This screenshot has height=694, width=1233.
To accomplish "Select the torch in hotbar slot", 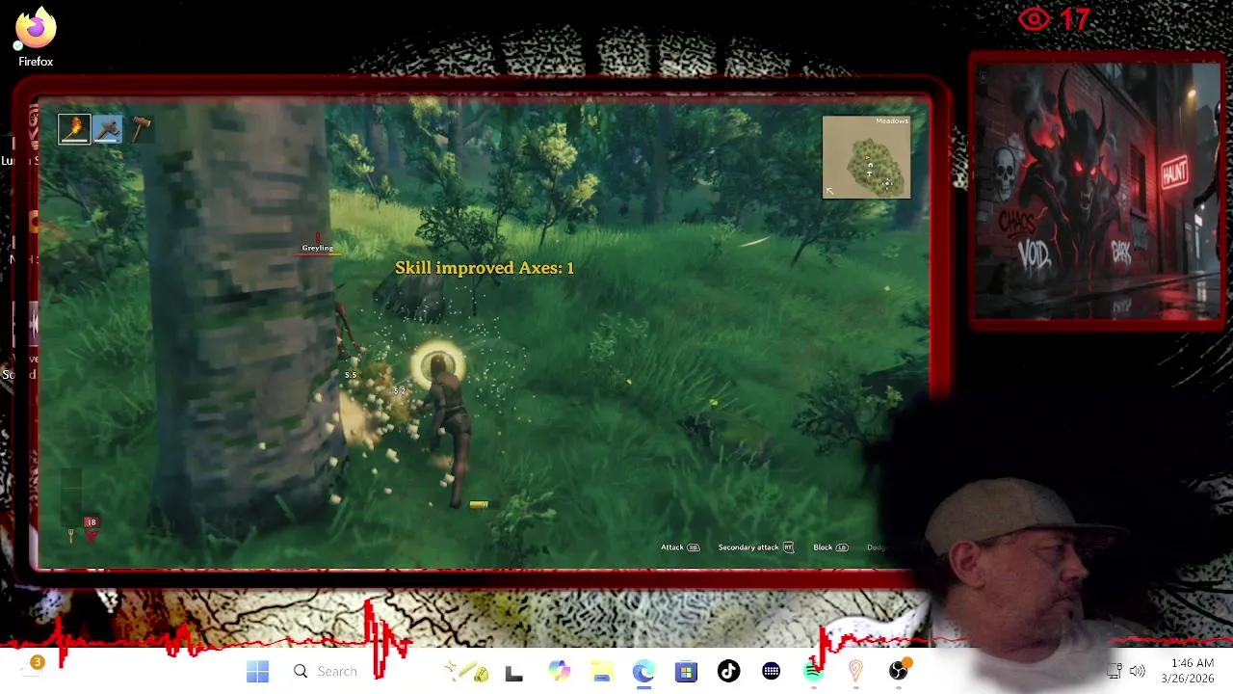I will tap(74, 129).
